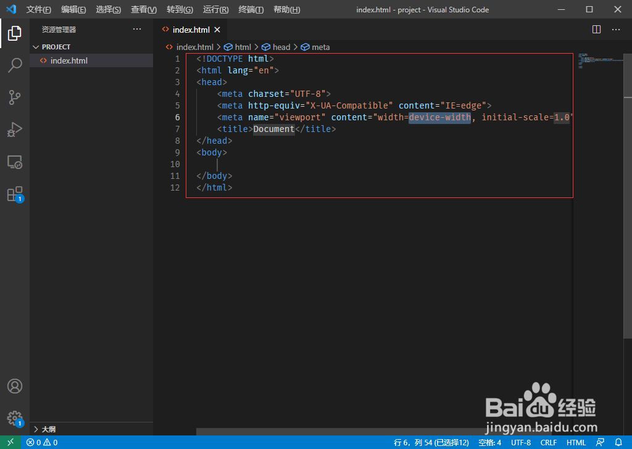Open notifications bell in status bar
The width and height of the screenshot is (632, 449).
click(x=618, y=442)
